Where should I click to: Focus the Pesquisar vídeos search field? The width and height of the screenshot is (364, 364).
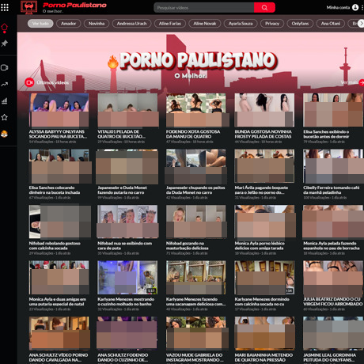[204, 8]
